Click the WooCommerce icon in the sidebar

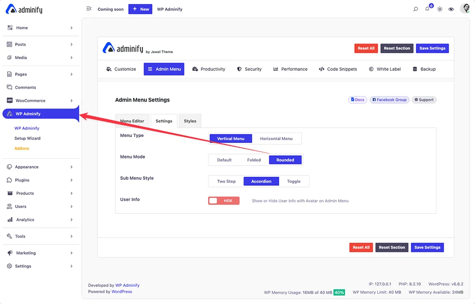(x=9, y=101)
